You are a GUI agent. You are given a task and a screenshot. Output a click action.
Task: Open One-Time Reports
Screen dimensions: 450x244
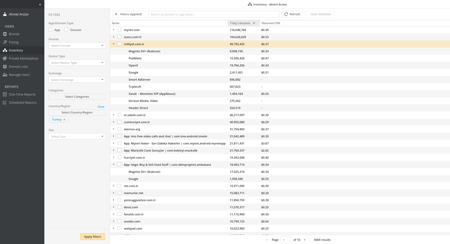point(22,94)
